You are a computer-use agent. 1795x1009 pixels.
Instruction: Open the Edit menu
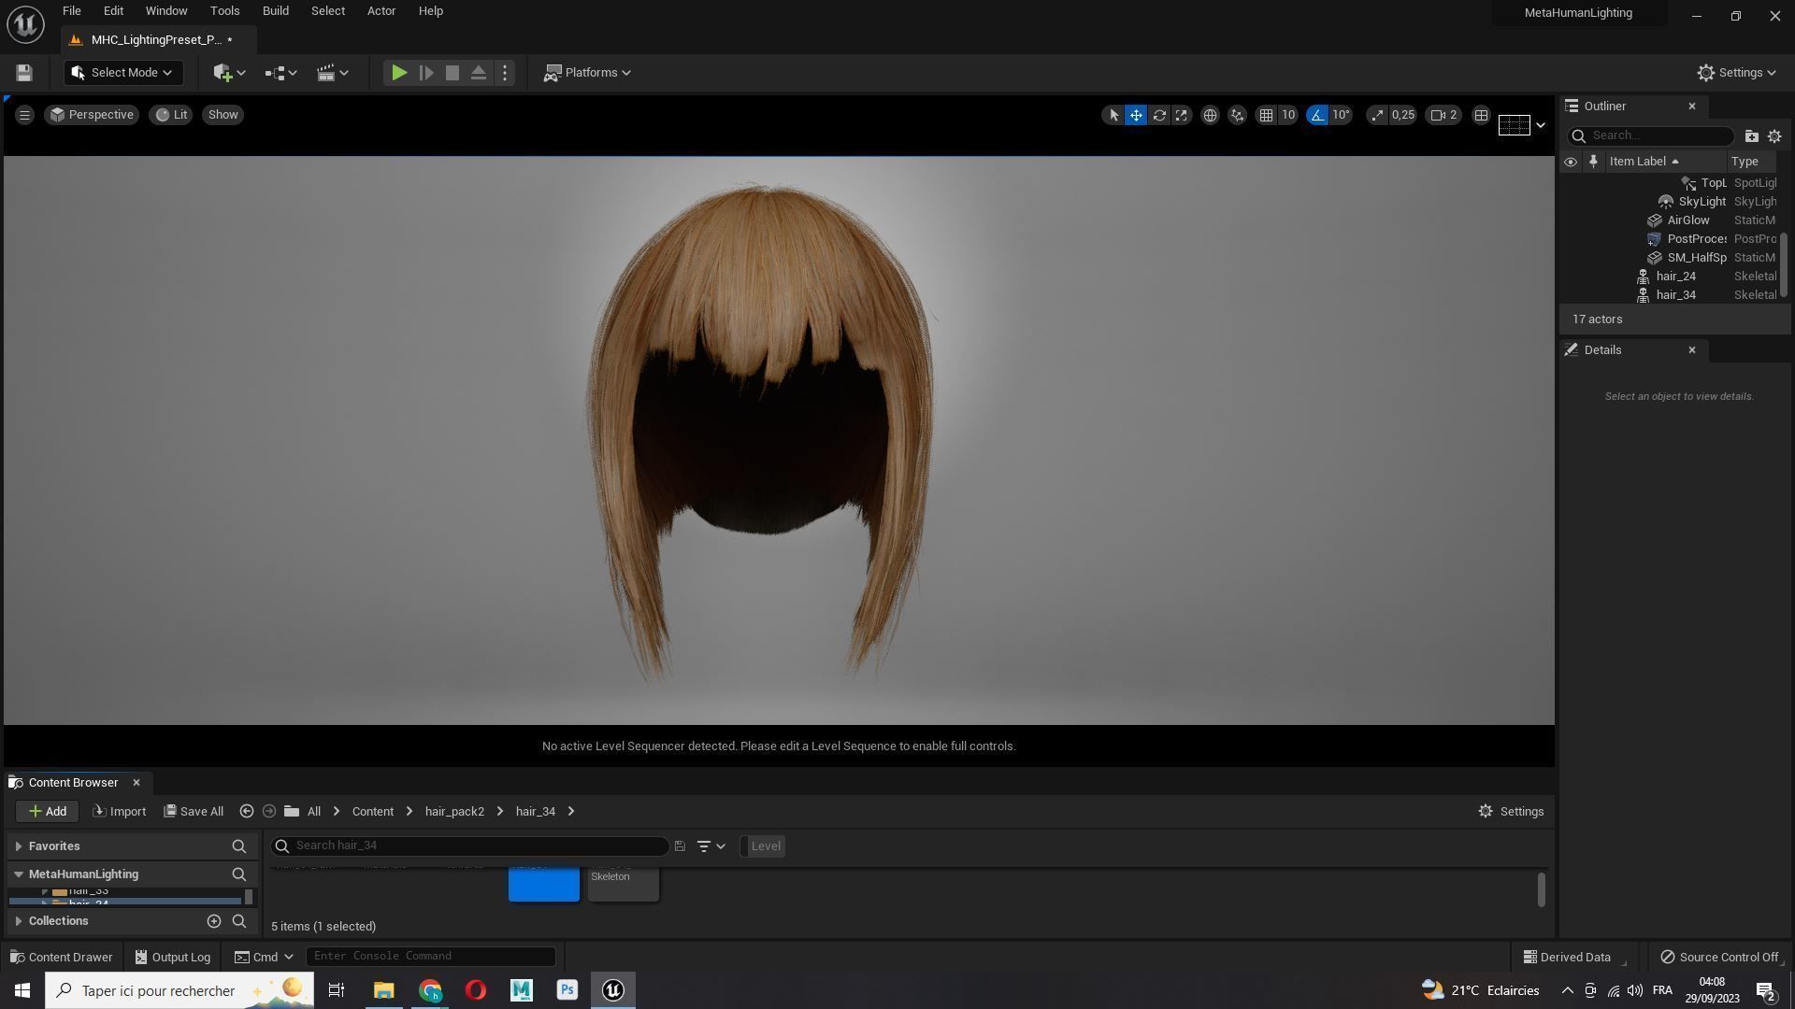[113, 11]
